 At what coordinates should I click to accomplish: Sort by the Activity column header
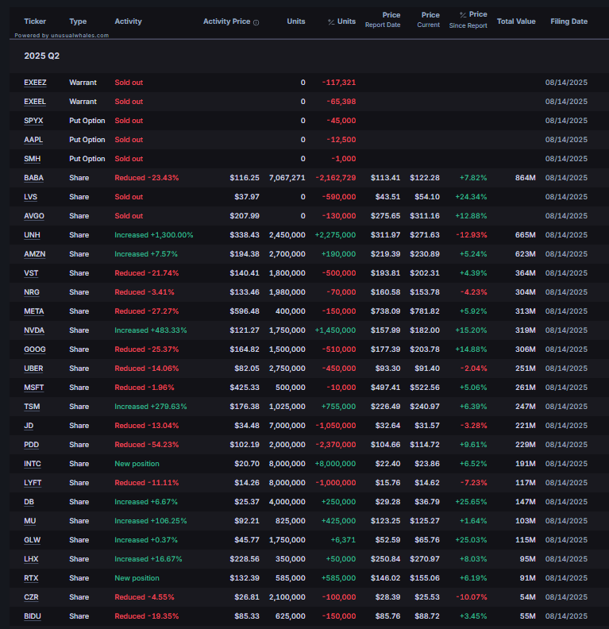(x=129, y=21)
